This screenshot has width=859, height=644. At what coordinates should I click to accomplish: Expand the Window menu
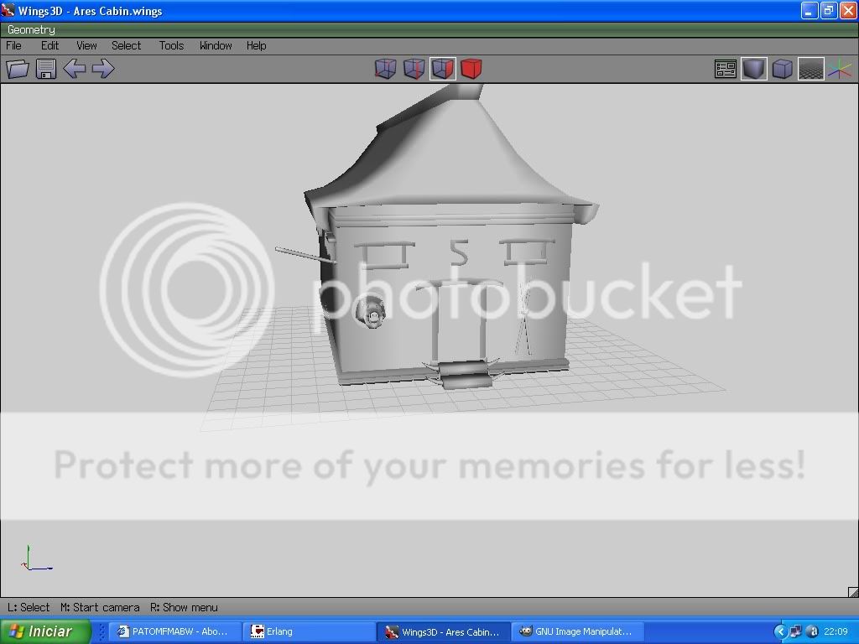click(216, 45)
